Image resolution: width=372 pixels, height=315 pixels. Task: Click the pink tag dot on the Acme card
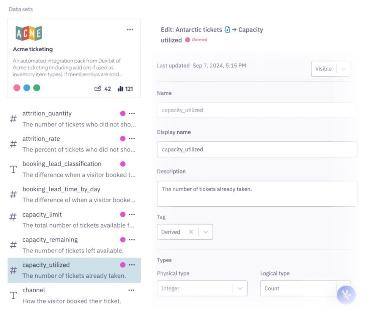pyautogui.click(x=17, y=88)
